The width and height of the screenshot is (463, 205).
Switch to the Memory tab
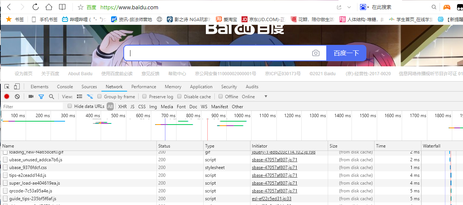click(173, 87)
